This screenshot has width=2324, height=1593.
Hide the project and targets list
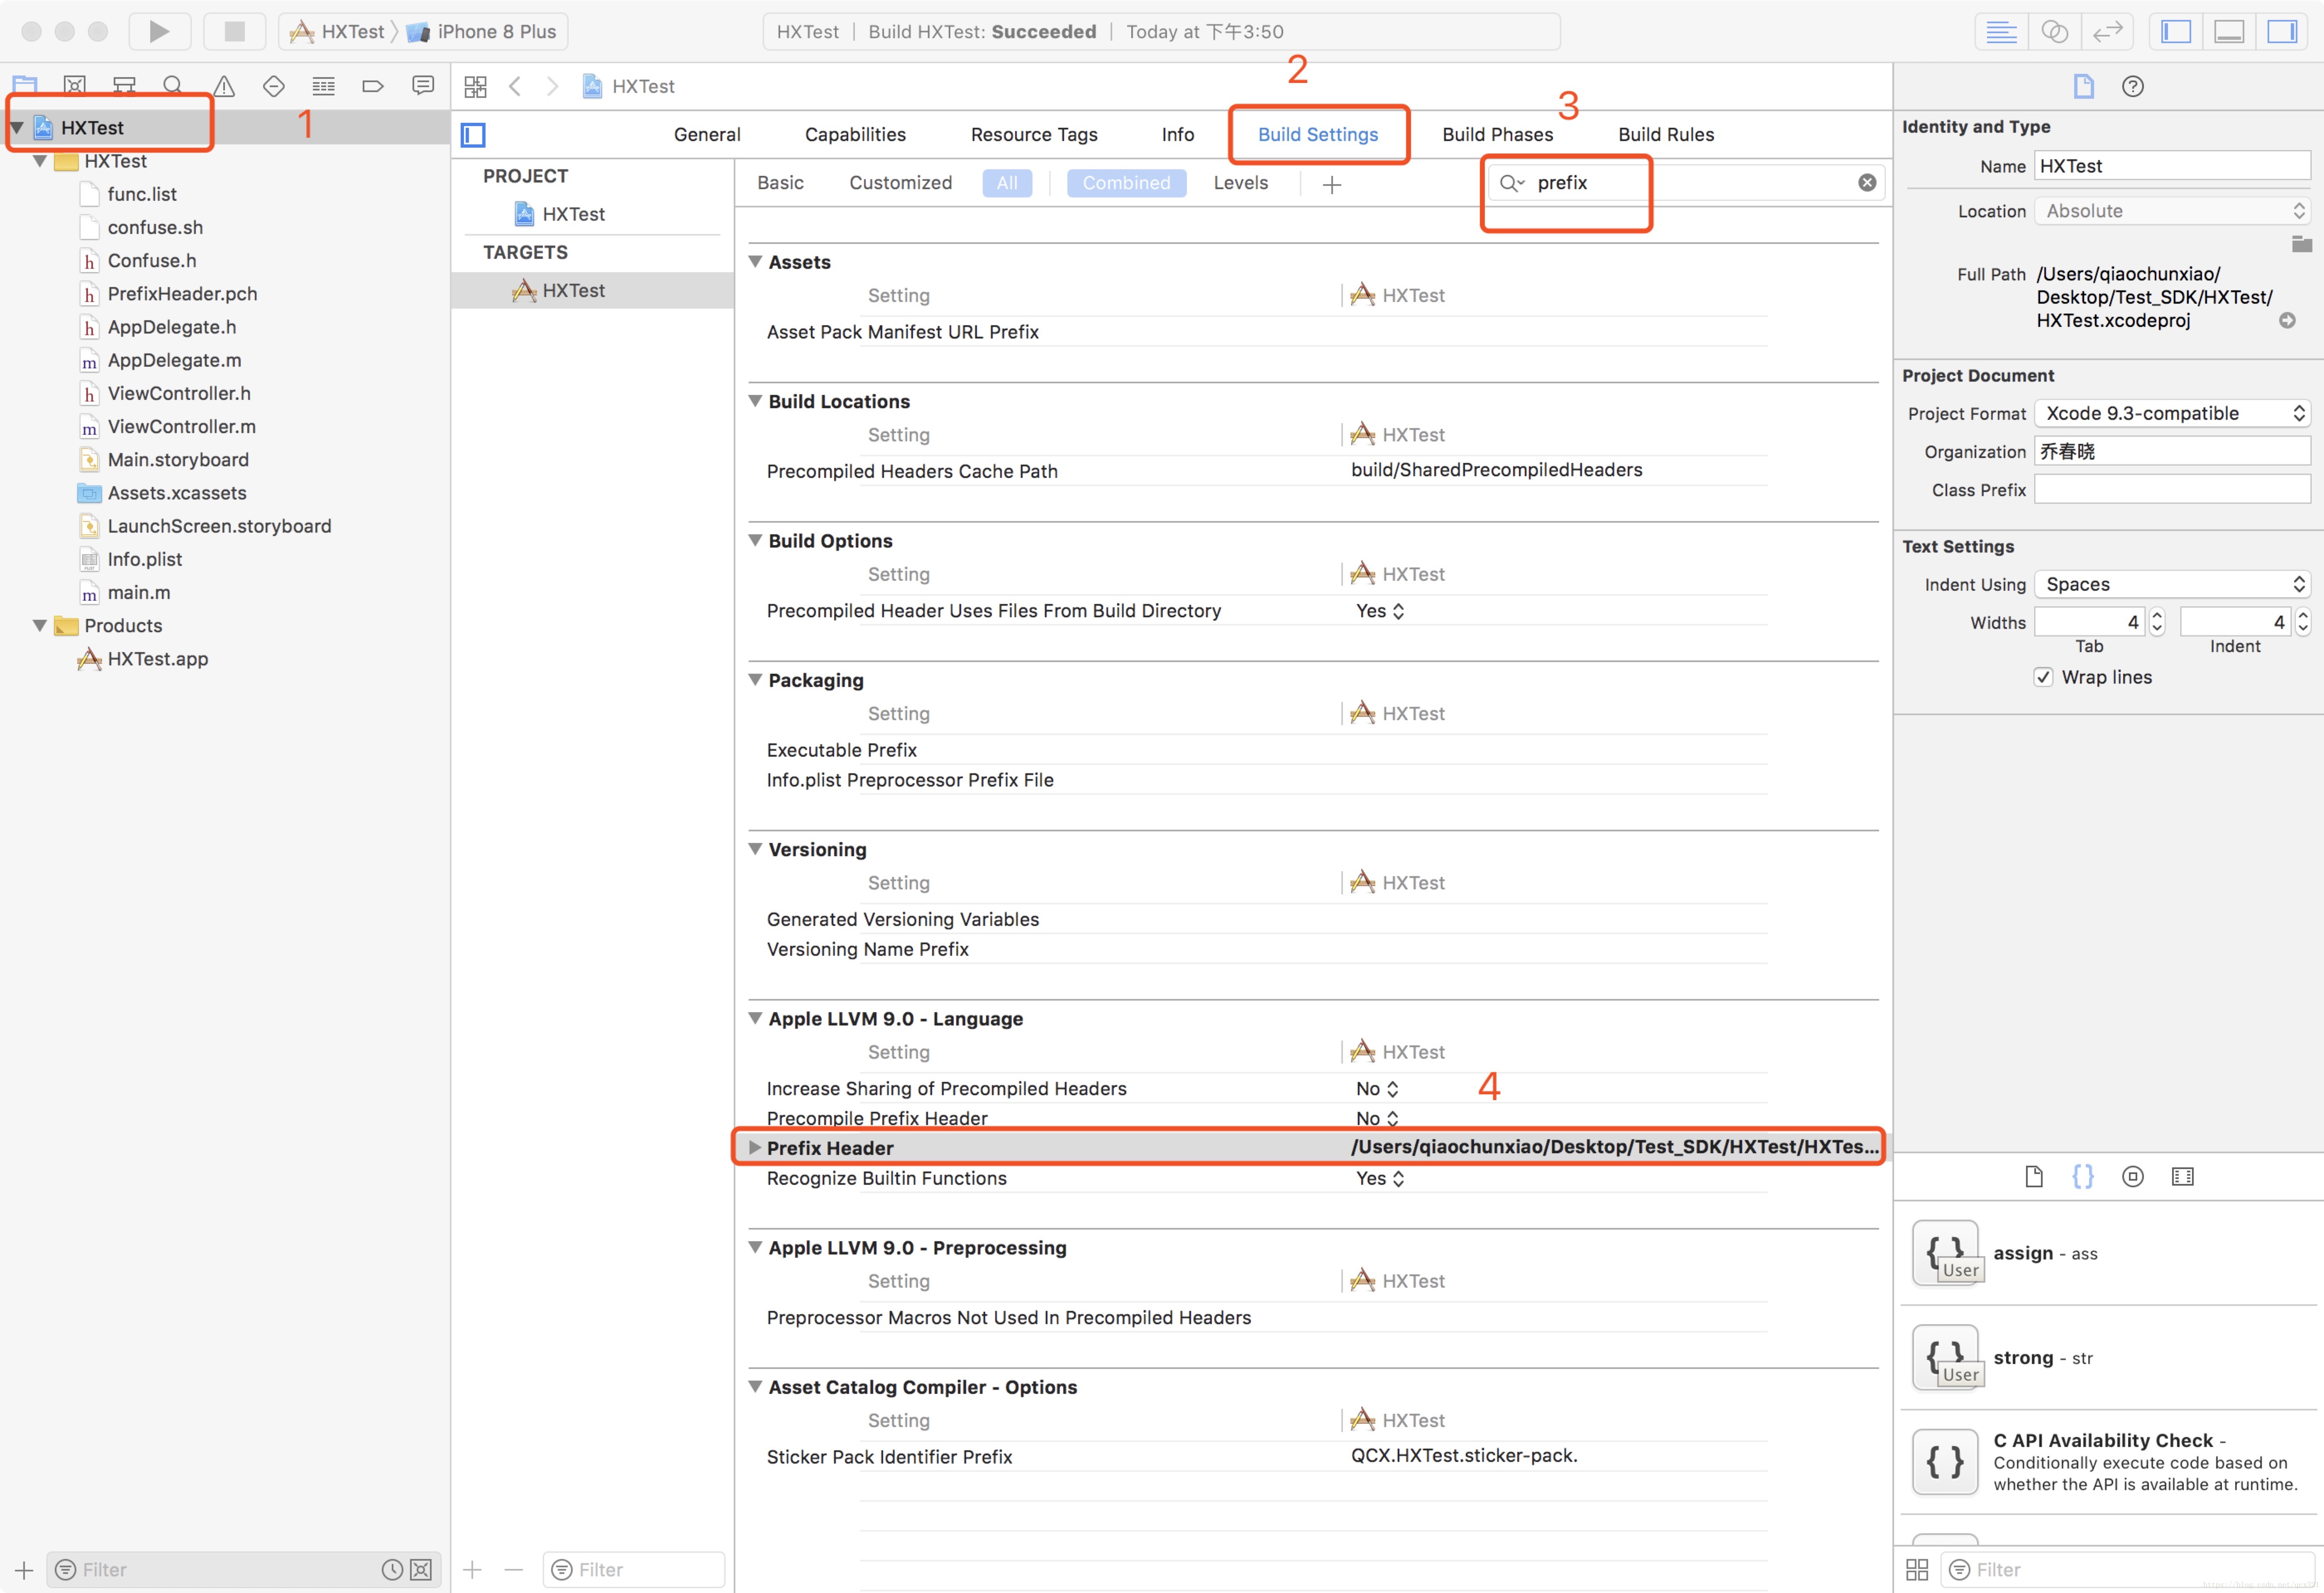(473, 135)
